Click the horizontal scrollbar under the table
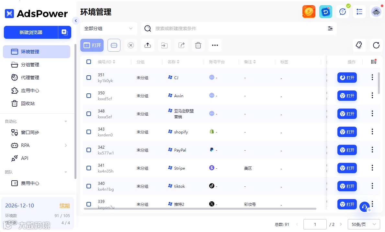 (200, 209)
